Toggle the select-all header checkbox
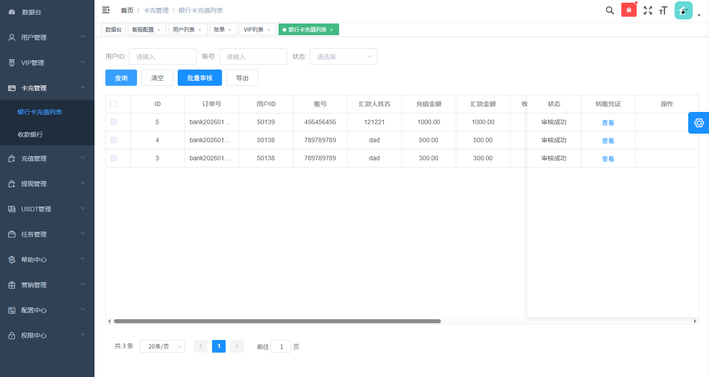The width and height of the screenshot is (709, 377). point(113,104)
